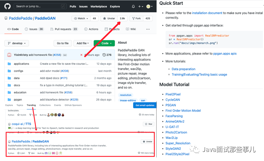
Task: Open the education folder
Action: coord(20,92)
